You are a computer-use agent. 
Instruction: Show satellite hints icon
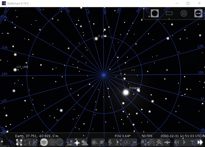167,142
